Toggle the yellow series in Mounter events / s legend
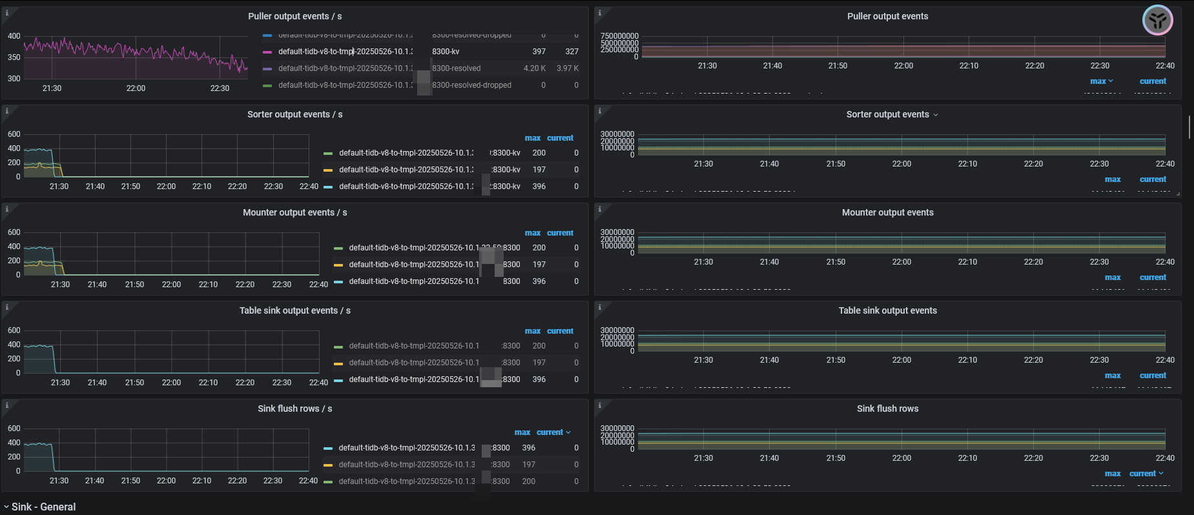The width and height of the screenshot is (1194, 515). pyautogui.click(x=413, y=265)
